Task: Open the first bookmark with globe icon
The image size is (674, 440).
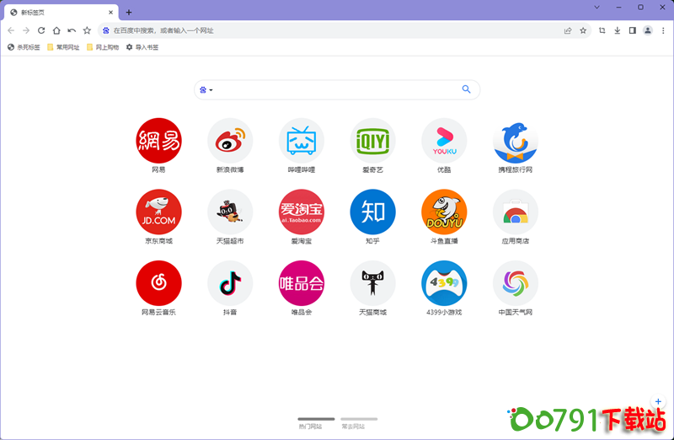Action: click(x=24, y=47)
